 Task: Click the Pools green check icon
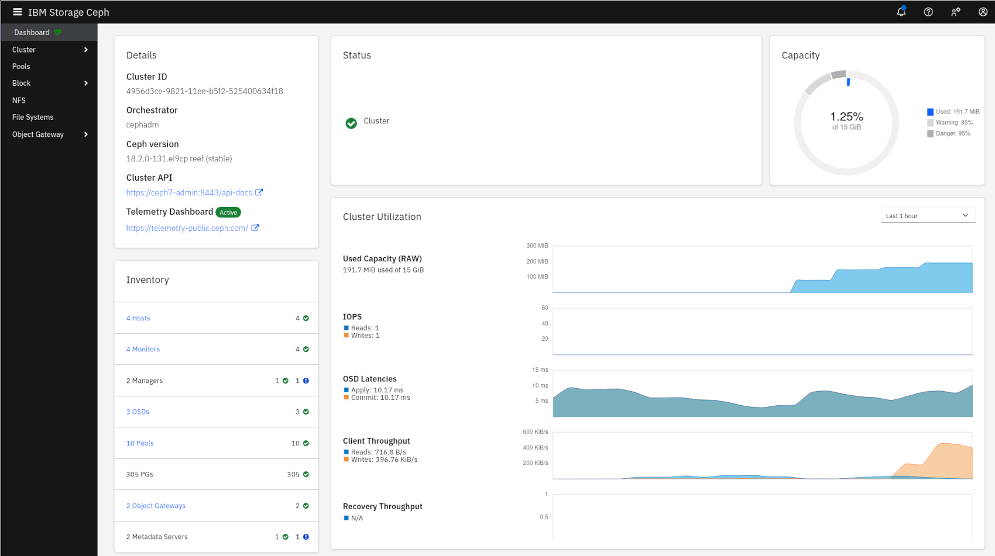point(306,443)
